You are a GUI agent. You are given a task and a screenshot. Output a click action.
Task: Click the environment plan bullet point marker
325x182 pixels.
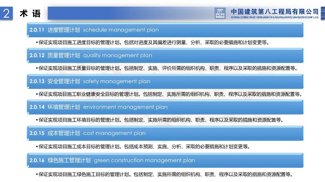[37, 120]
